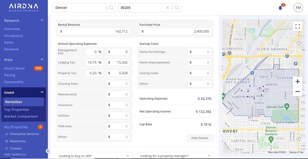Click the search icon next to 80205

177,8
